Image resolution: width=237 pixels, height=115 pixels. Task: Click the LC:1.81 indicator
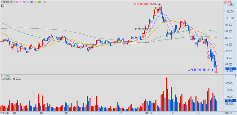(x=228, y=2)
